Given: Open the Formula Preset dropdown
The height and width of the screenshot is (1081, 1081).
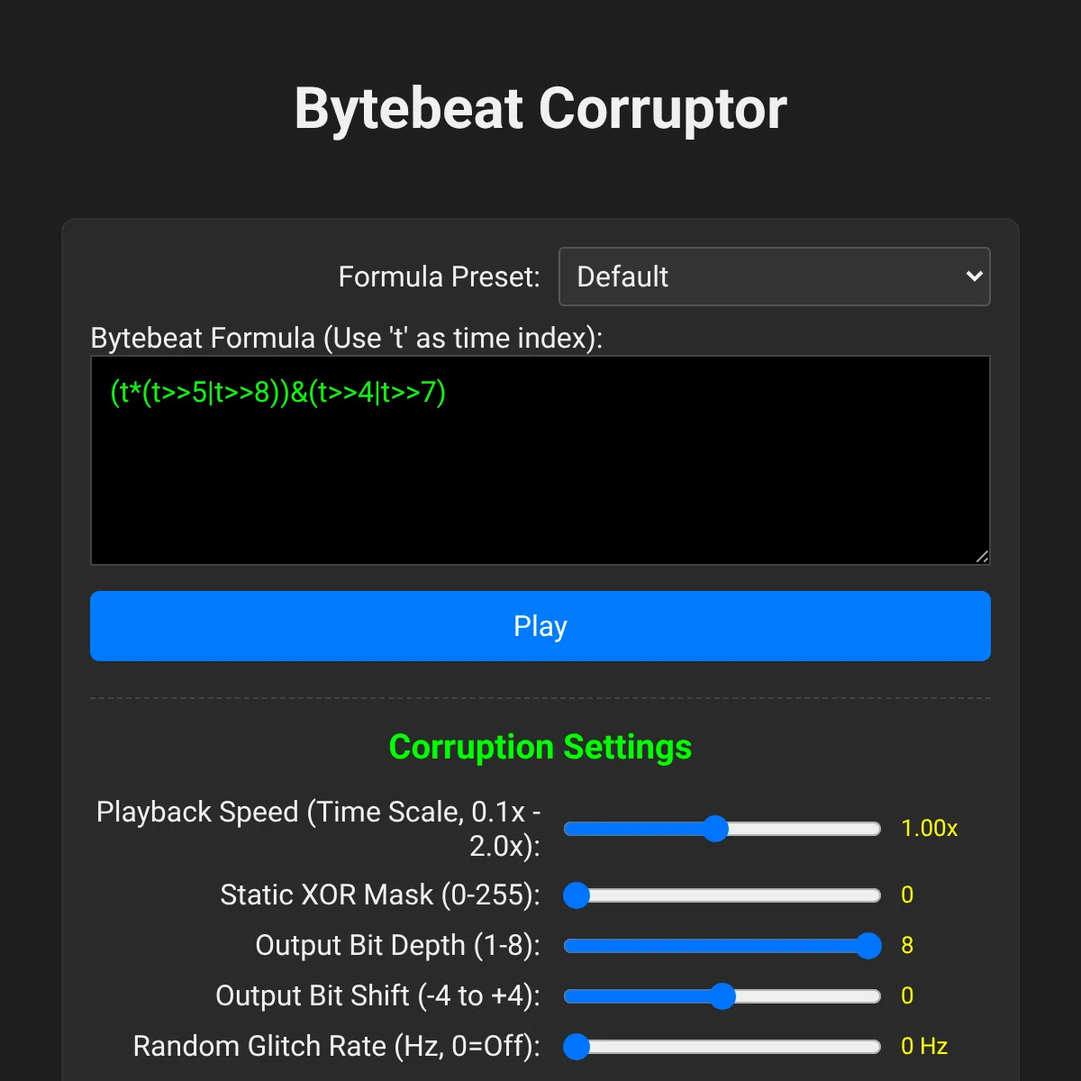Looking at the screenshot, I should coord(773,277).
